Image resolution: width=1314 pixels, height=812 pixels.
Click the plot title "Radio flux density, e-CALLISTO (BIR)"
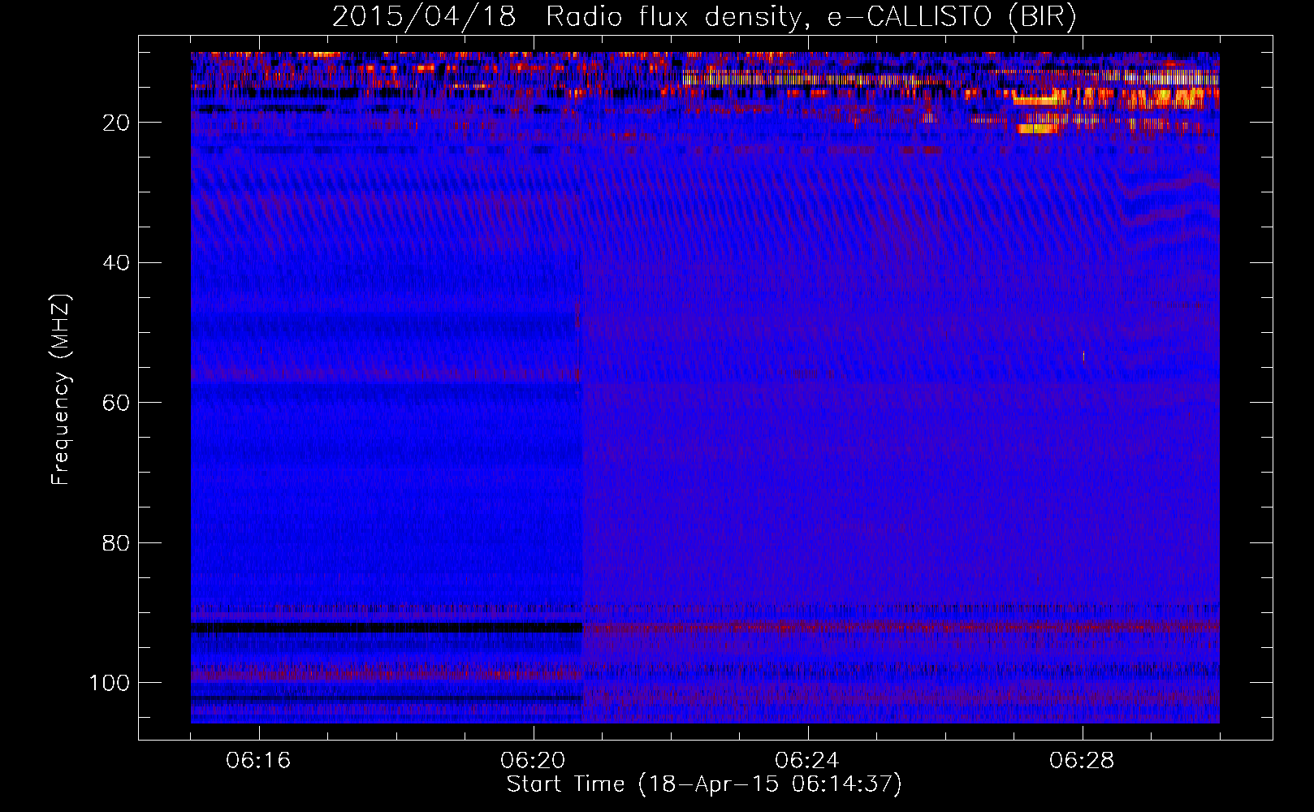point(810,17)
